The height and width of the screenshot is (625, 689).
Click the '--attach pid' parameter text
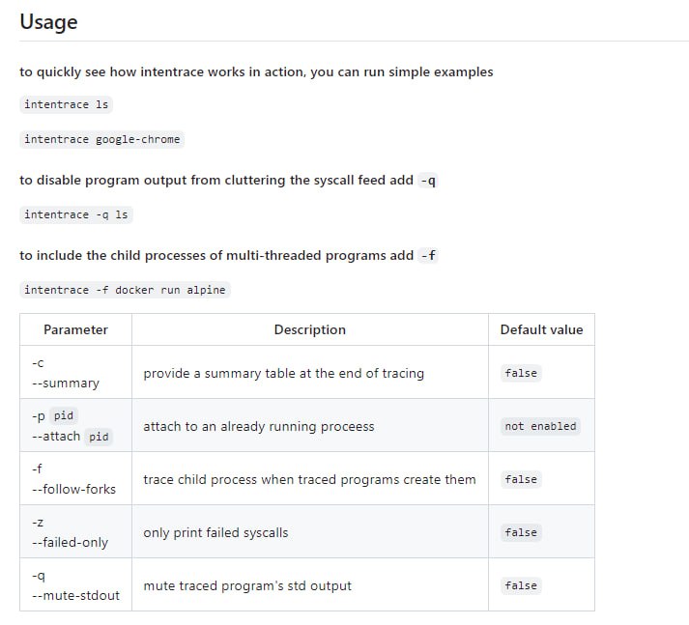pyautogui.click(x=71, y=436)
